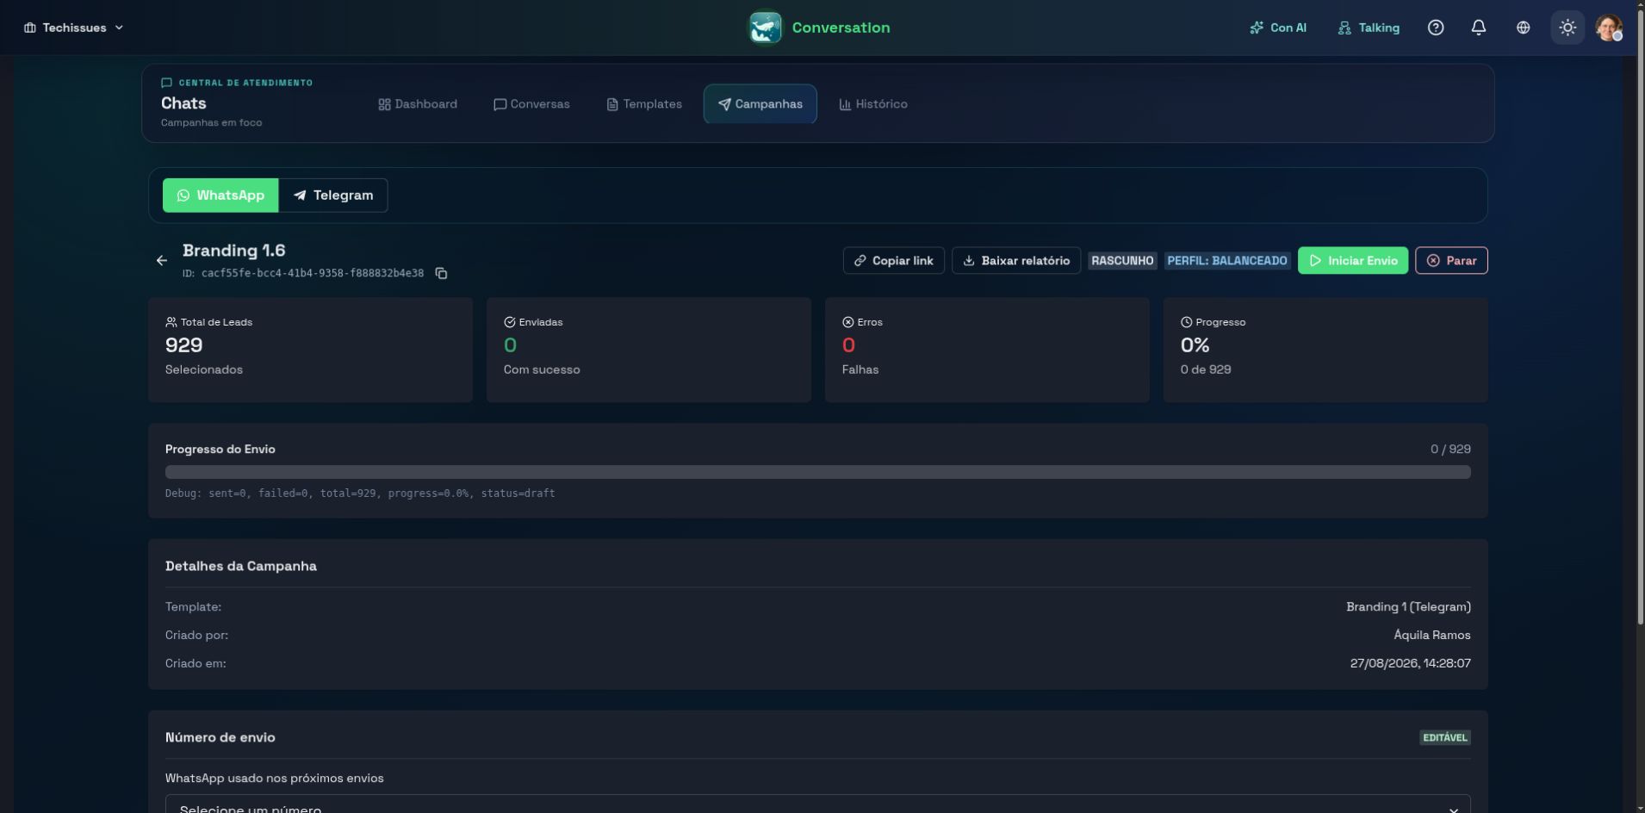1645x813 pixels.
Task: Open the Talking section
Action: click(x=1369, y=28)
